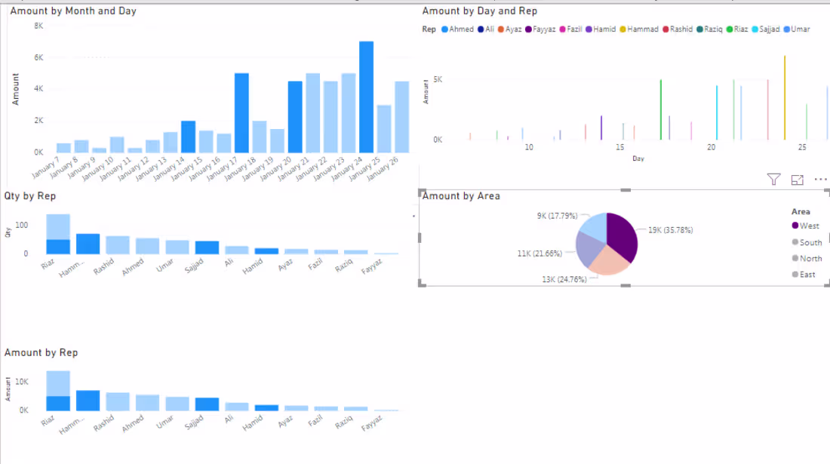The width and height of the screenshot is (830, 464).
Task: Select the Ahmed color dot in the Rep legend
Action: tap(443, 29)
